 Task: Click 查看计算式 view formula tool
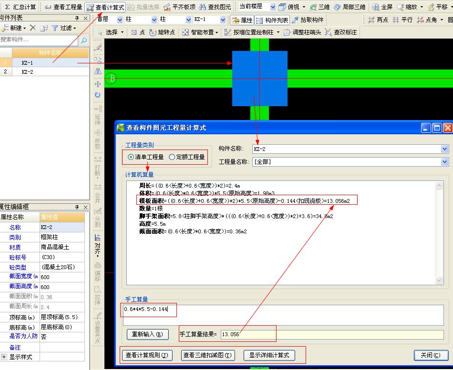[x=106, y=7]
